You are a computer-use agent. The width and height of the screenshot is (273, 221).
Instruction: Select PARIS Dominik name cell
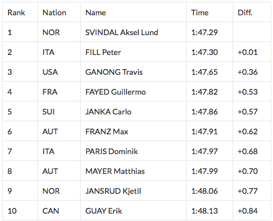coord(112,151)
